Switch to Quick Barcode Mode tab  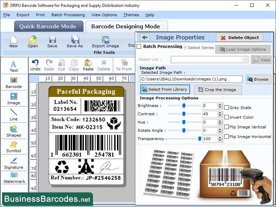pos(48,26)
